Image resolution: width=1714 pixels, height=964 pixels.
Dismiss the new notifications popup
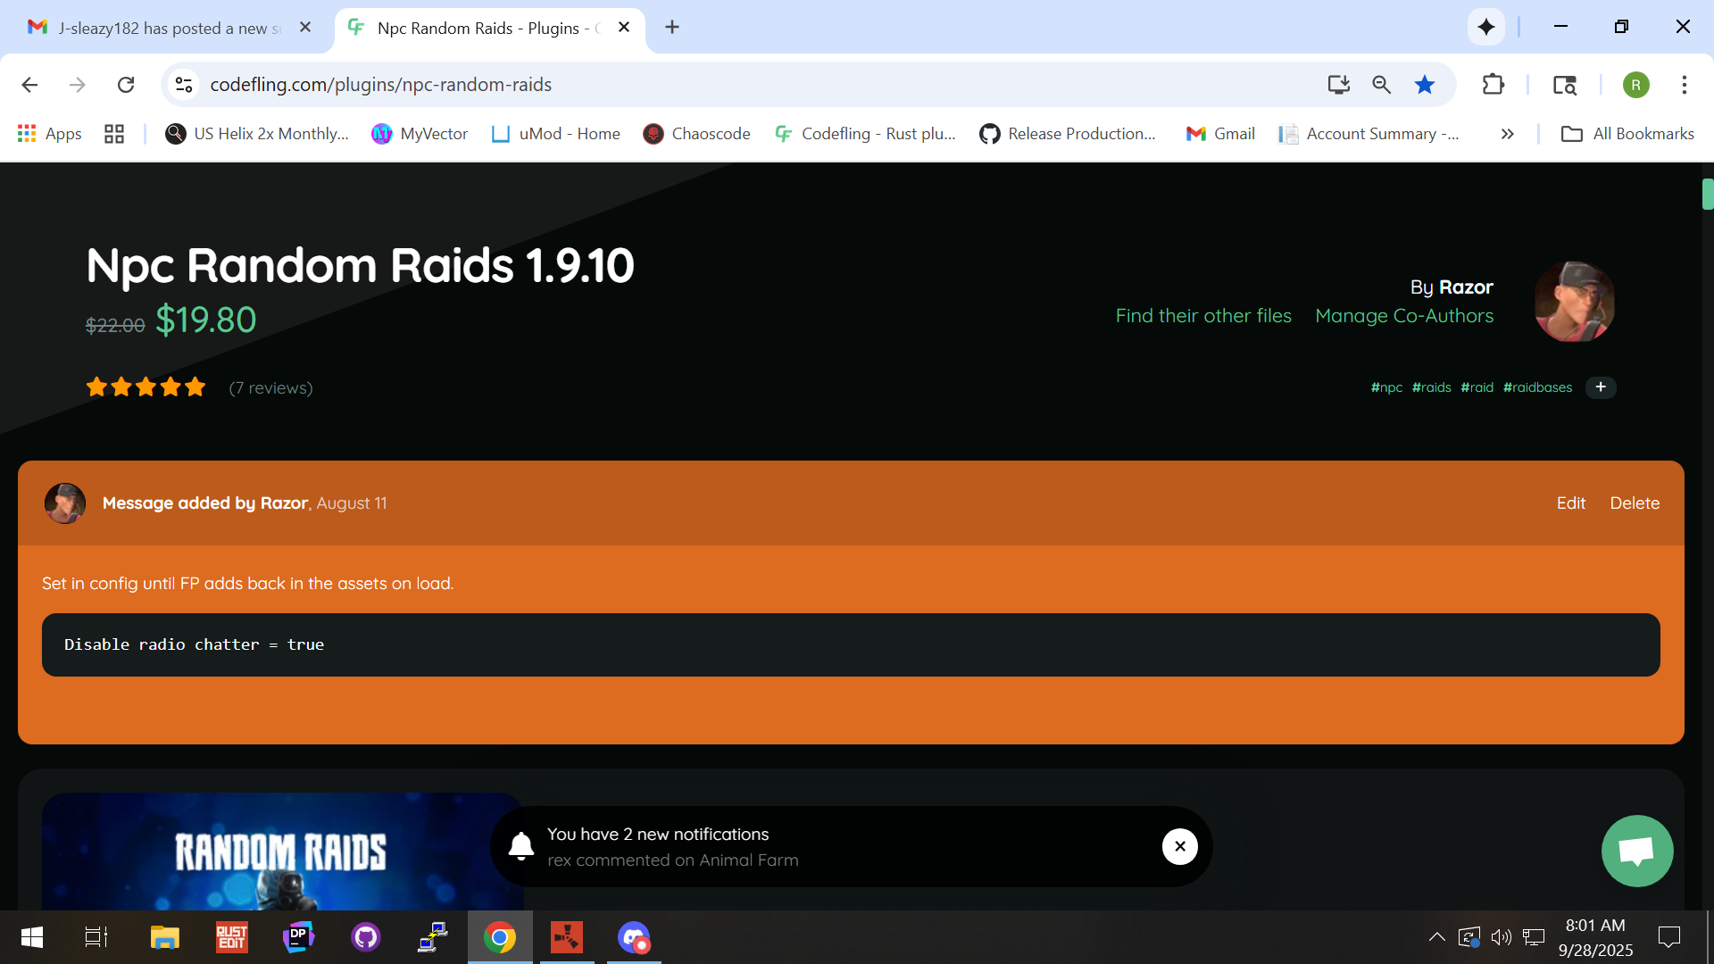pos(1179,846)
